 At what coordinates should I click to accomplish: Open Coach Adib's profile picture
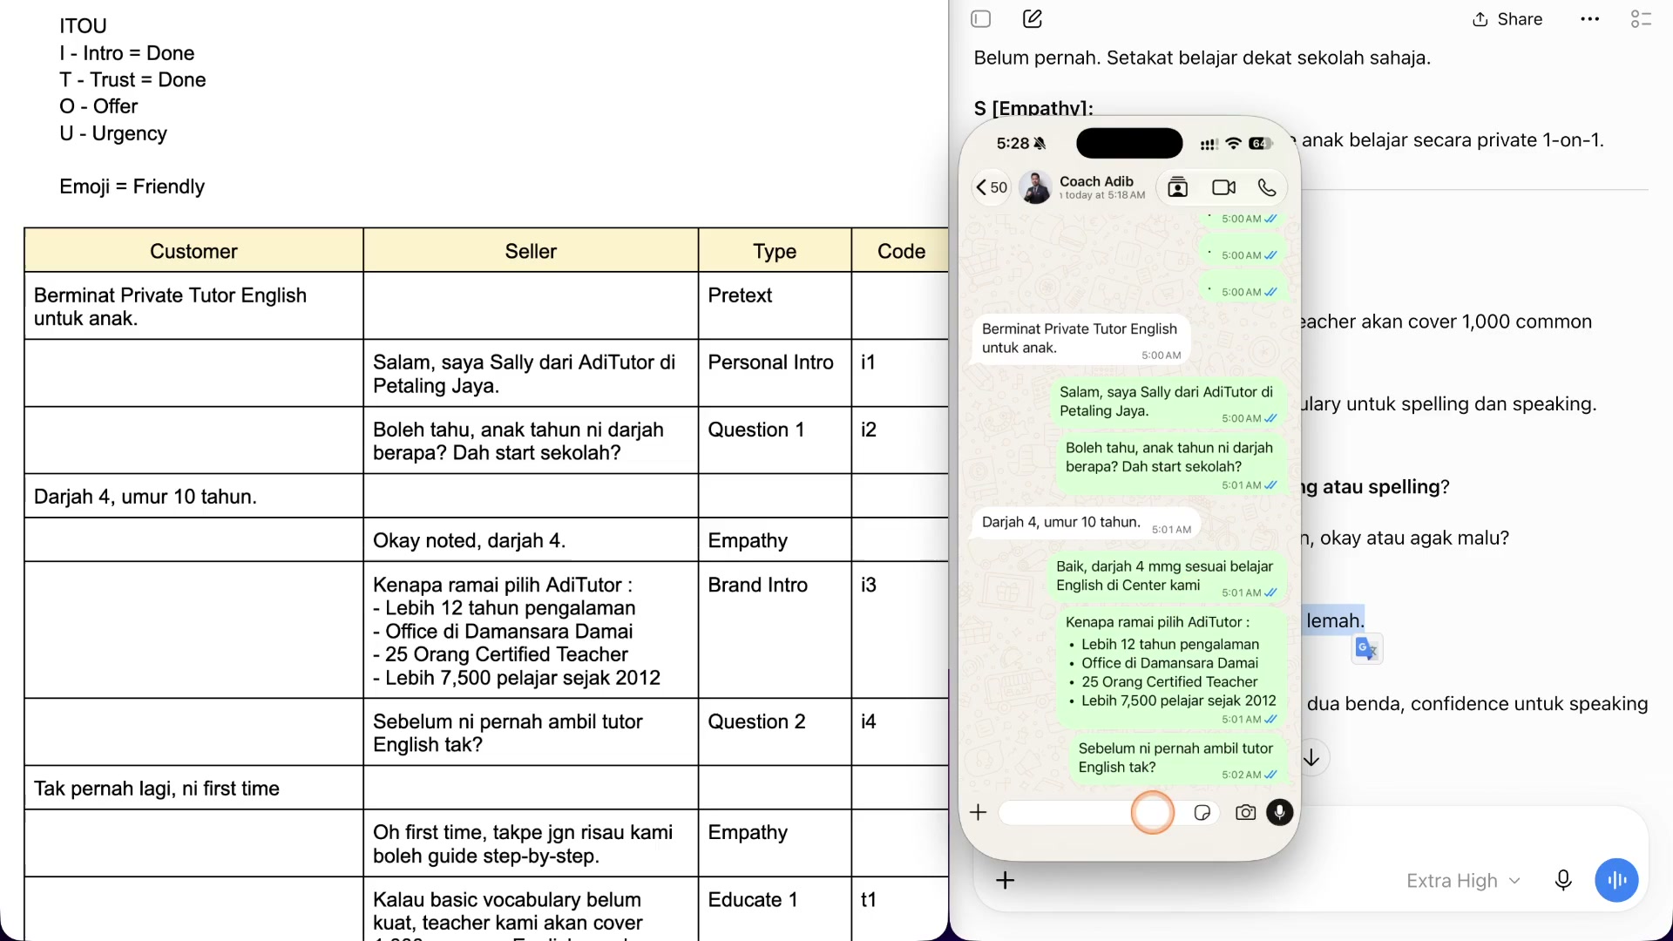pyautogui.click(x=1035, y=187)
